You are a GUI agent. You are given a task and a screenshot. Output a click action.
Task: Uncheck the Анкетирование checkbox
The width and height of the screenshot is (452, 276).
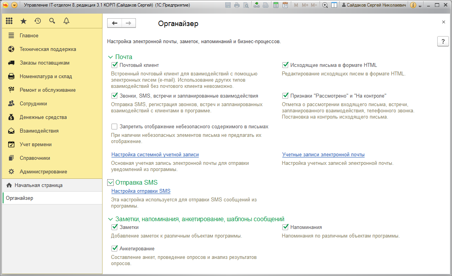click(x=115, y=248)
